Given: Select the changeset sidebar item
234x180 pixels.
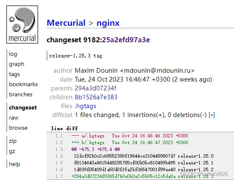Looking at the screenshot, I should (x=23, y=108).
